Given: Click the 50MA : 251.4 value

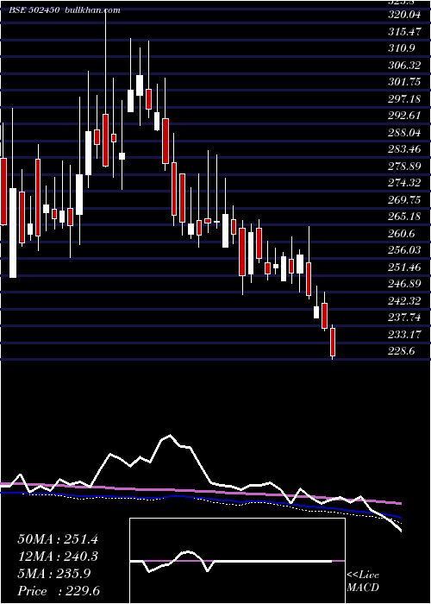Looking at the screenshot, I should (x=58, y=539).
